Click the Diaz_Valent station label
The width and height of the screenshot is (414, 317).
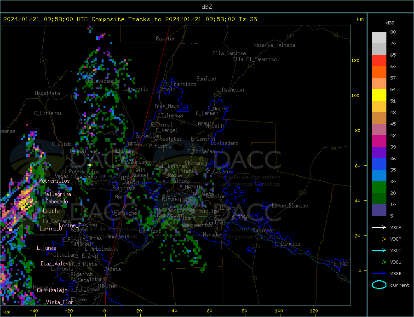tap(56, 264)
